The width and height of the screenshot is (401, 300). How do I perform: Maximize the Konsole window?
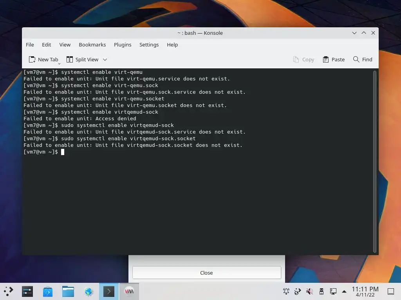coord(364,33)
